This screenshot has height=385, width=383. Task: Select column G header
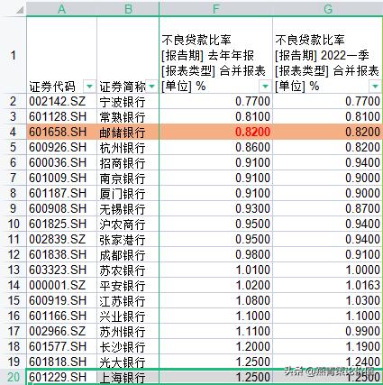[328, 9]
